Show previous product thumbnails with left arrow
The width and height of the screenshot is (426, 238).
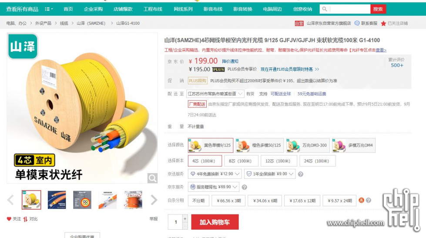10,200
